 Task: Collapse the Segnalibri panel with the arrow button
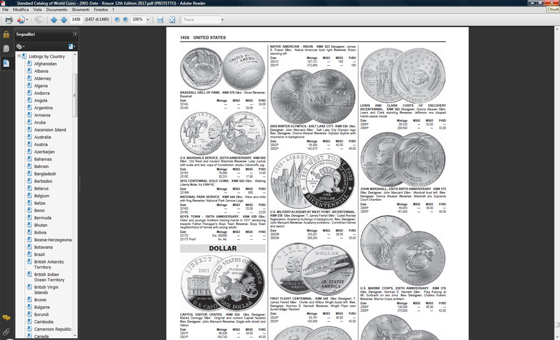[x=75, y=34]
